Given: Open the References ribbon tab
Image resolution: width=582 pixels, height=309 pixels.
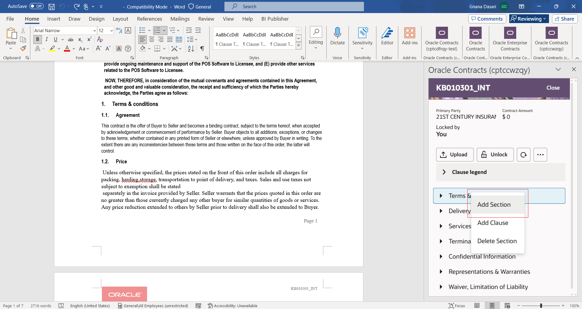Looking at the screenshot, I should coord(150,19).
